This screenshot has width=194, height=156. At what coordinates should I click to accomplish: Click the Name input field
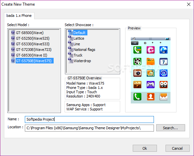pos(89,119)
